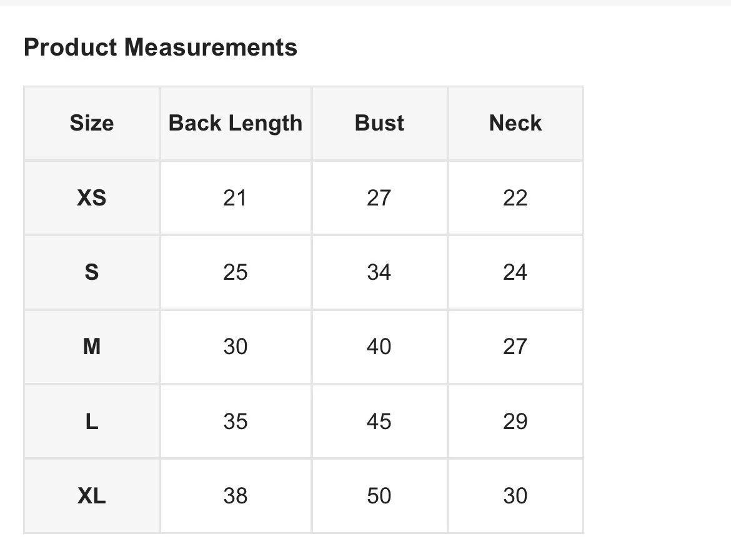Select M bust value 40
The image size is (731, 539).
(x=379, y=347)
